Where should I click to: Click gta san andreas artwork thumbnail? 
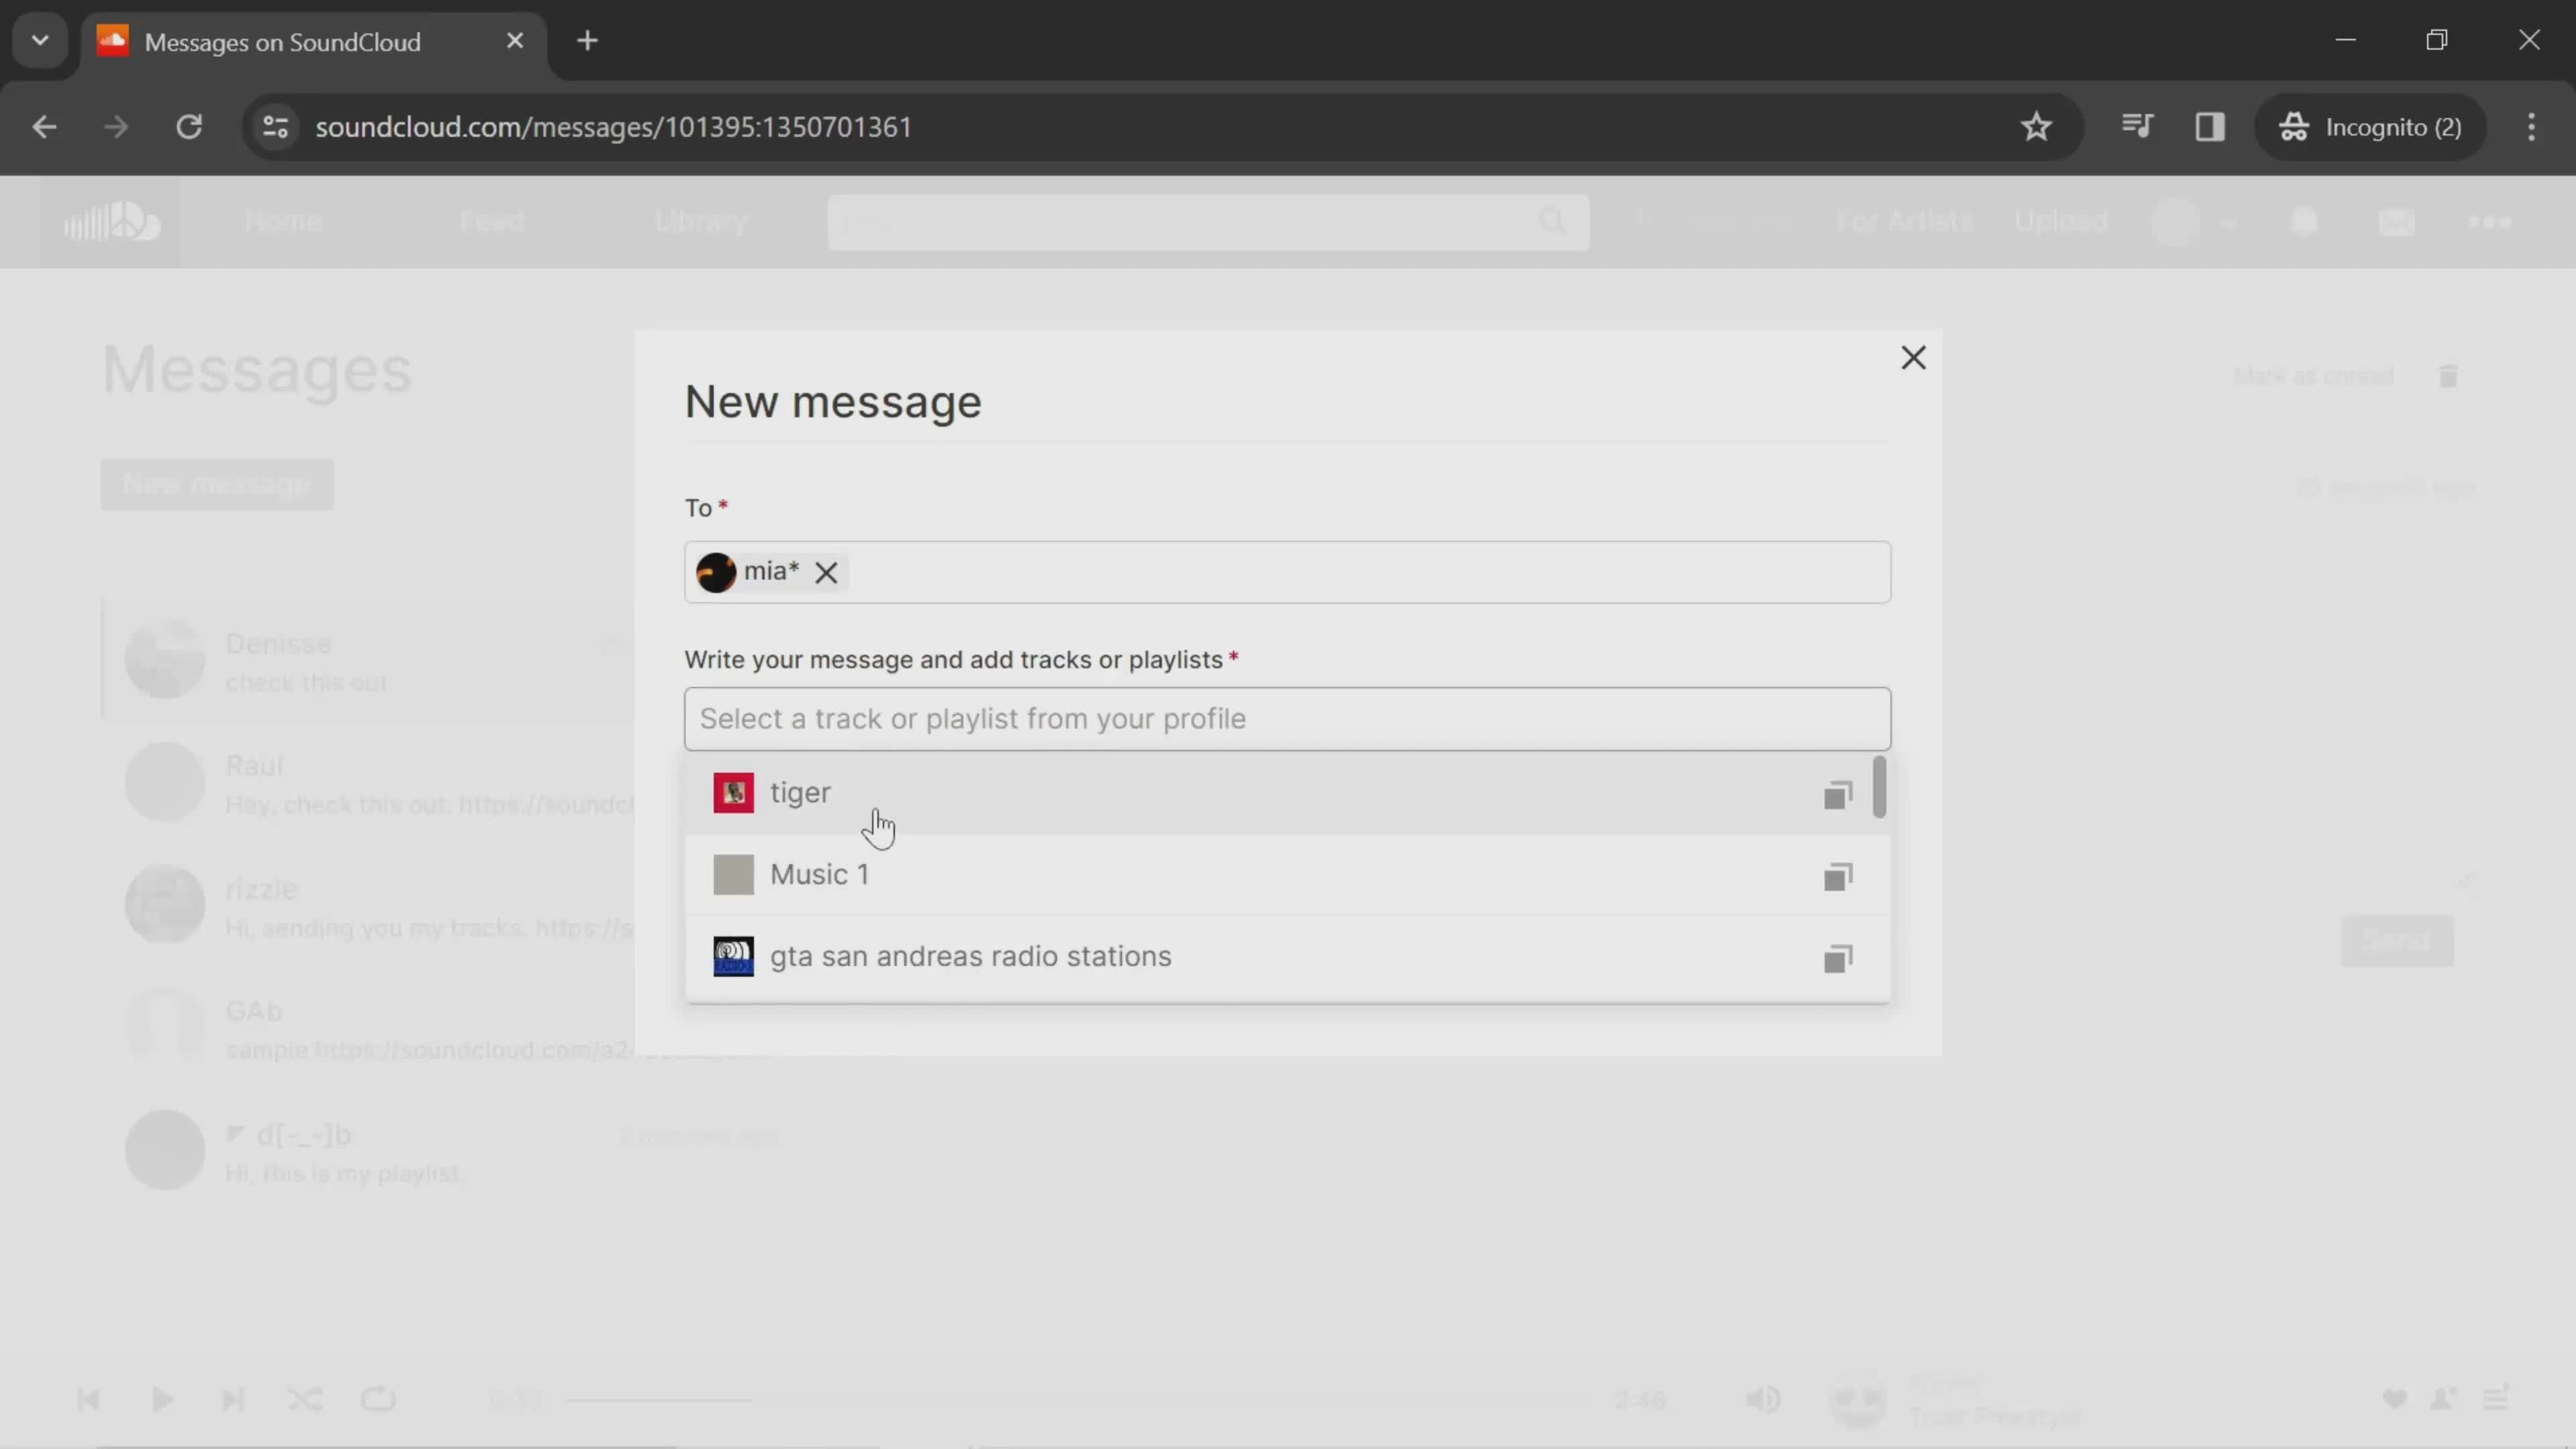[x=733, y=957]
